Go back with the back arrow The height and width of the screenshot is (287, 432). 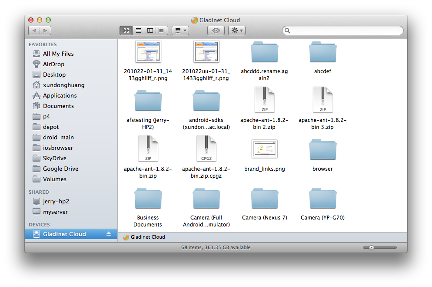coord(34,30)
